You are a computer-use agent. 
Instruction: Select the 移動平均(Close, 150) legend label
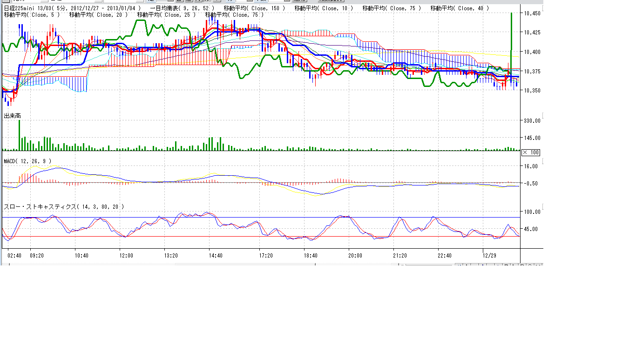[254, 8]
